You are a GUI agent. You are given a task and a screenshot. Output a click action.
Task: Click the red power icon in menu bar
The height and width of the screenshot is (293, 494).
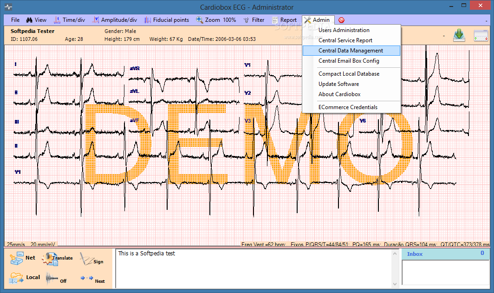pyautogui.click(x=342, y=20)
